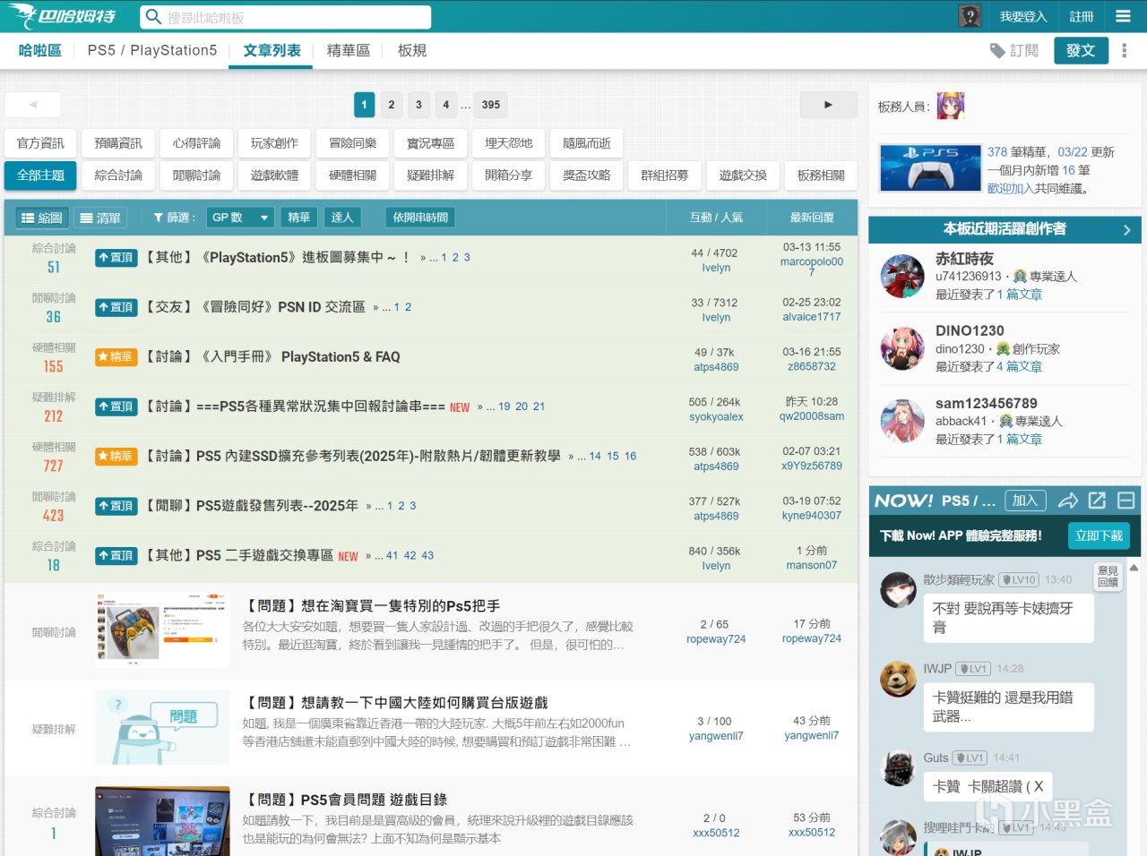This screenshot has height=856, width=1147.
Task: Open the 板規 tab
Action: [x=412, y=51]
